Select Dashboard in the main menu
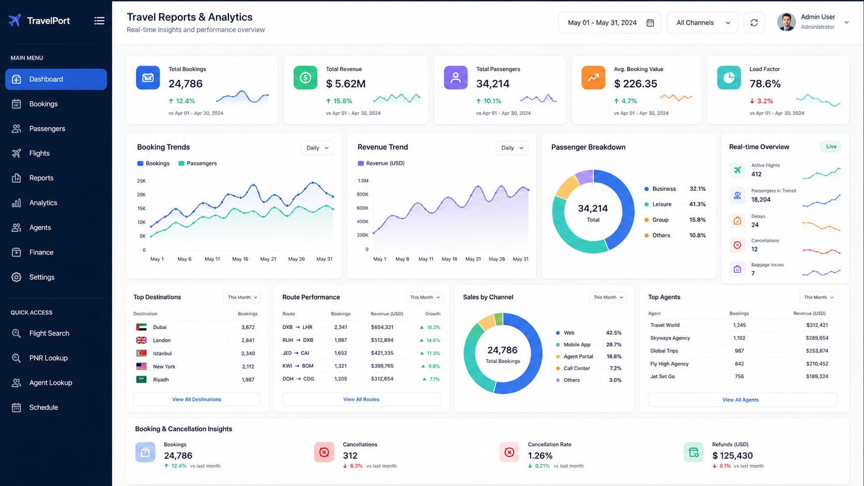Viewport: 864px width, 486px height. click(x=56, y=79)
